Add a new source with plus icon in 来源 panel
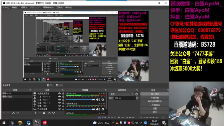 click(x=35, y=113)
